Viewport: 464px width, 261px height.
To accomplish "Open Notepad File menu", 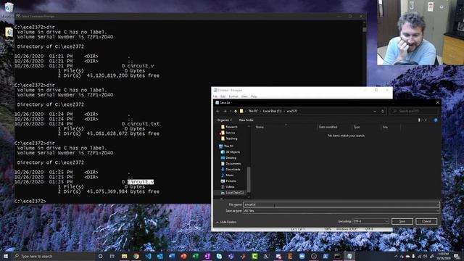I will pos(215,96).
